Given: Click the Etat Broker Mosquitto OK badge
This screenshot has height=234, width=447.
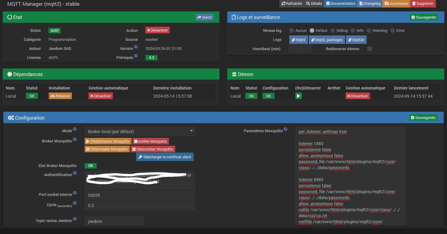Looking at the screenshot, I should [91, 166].
